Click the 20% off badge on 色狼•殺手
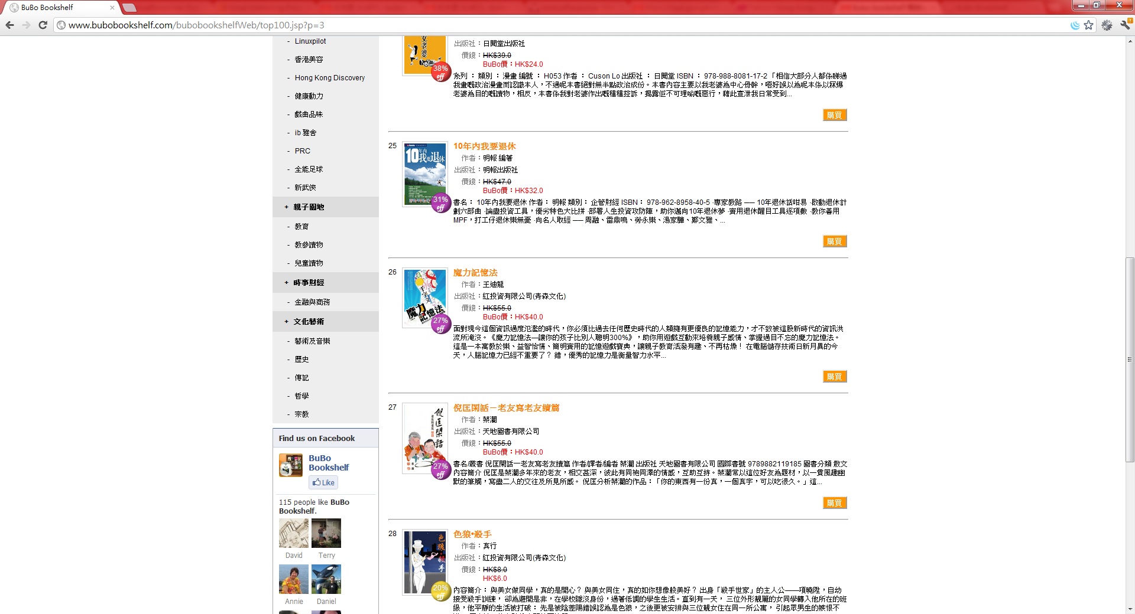 [x=440, y=592]
